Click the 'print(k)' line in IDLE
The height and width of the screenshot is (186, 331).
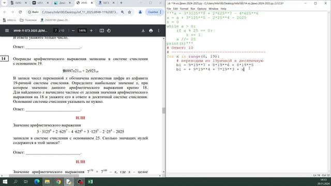(180, 43)
